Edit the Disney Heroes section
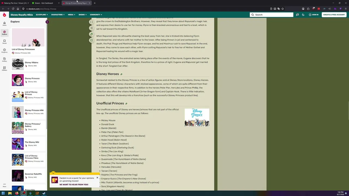349x196 pixels. tap(121, 74)
